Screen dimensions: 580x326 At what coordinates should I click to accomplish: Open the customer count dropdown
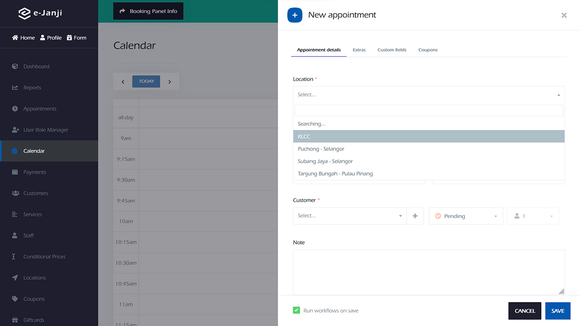point(533,216)
